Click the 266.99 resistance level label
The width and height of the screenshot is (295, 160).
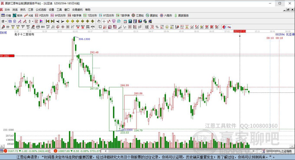124,85
